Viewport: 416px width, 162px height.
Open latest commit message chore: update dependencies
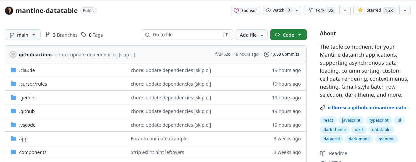[95, 54]
